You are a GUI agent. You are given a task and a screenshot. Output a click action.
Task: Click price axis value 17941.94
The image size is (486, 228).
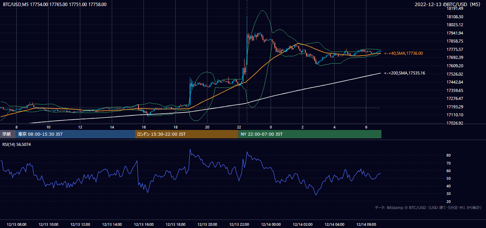click(x=455, y=33)
